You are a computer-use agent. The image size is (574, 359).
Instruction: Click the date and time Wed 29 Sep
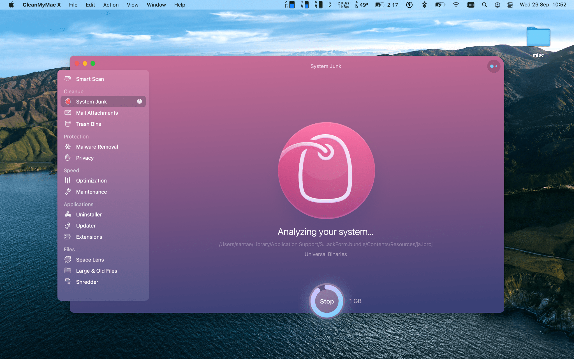(x=543, y=5)
